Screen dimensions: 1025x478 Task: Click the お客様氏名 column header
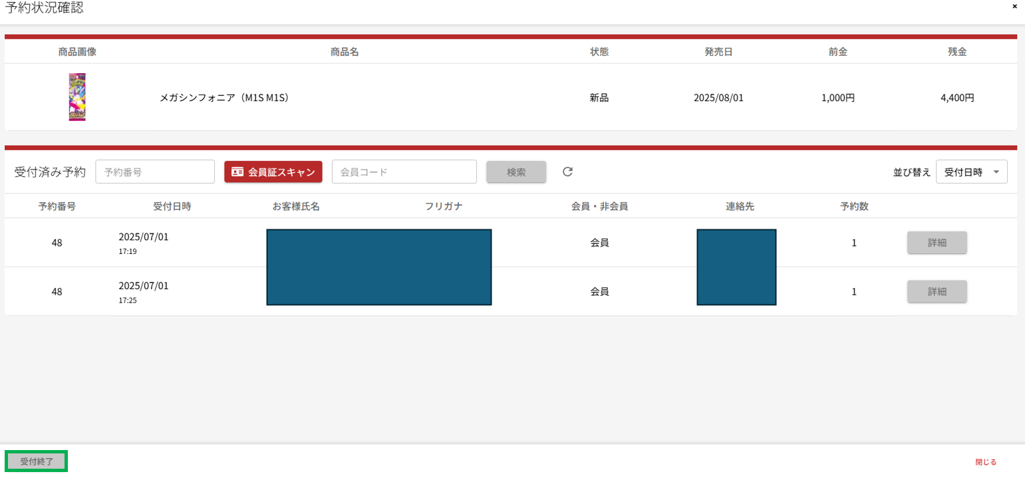tap(296, 206)
